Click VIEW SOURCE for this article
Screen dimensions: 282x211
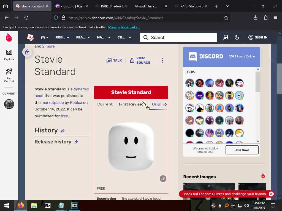[x=140, y=60]
